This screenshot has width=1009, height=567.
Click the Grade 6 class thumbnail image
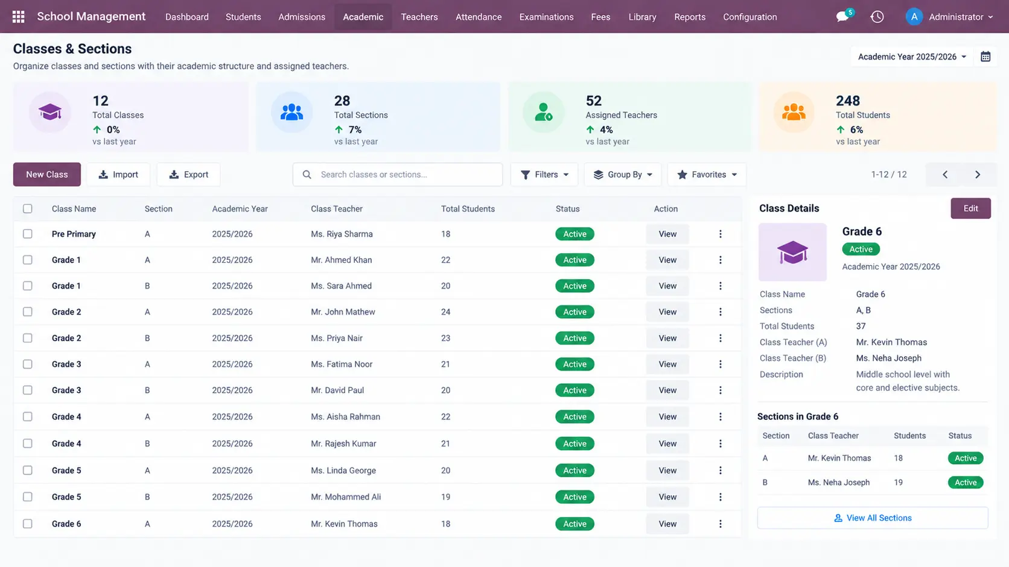792,252
